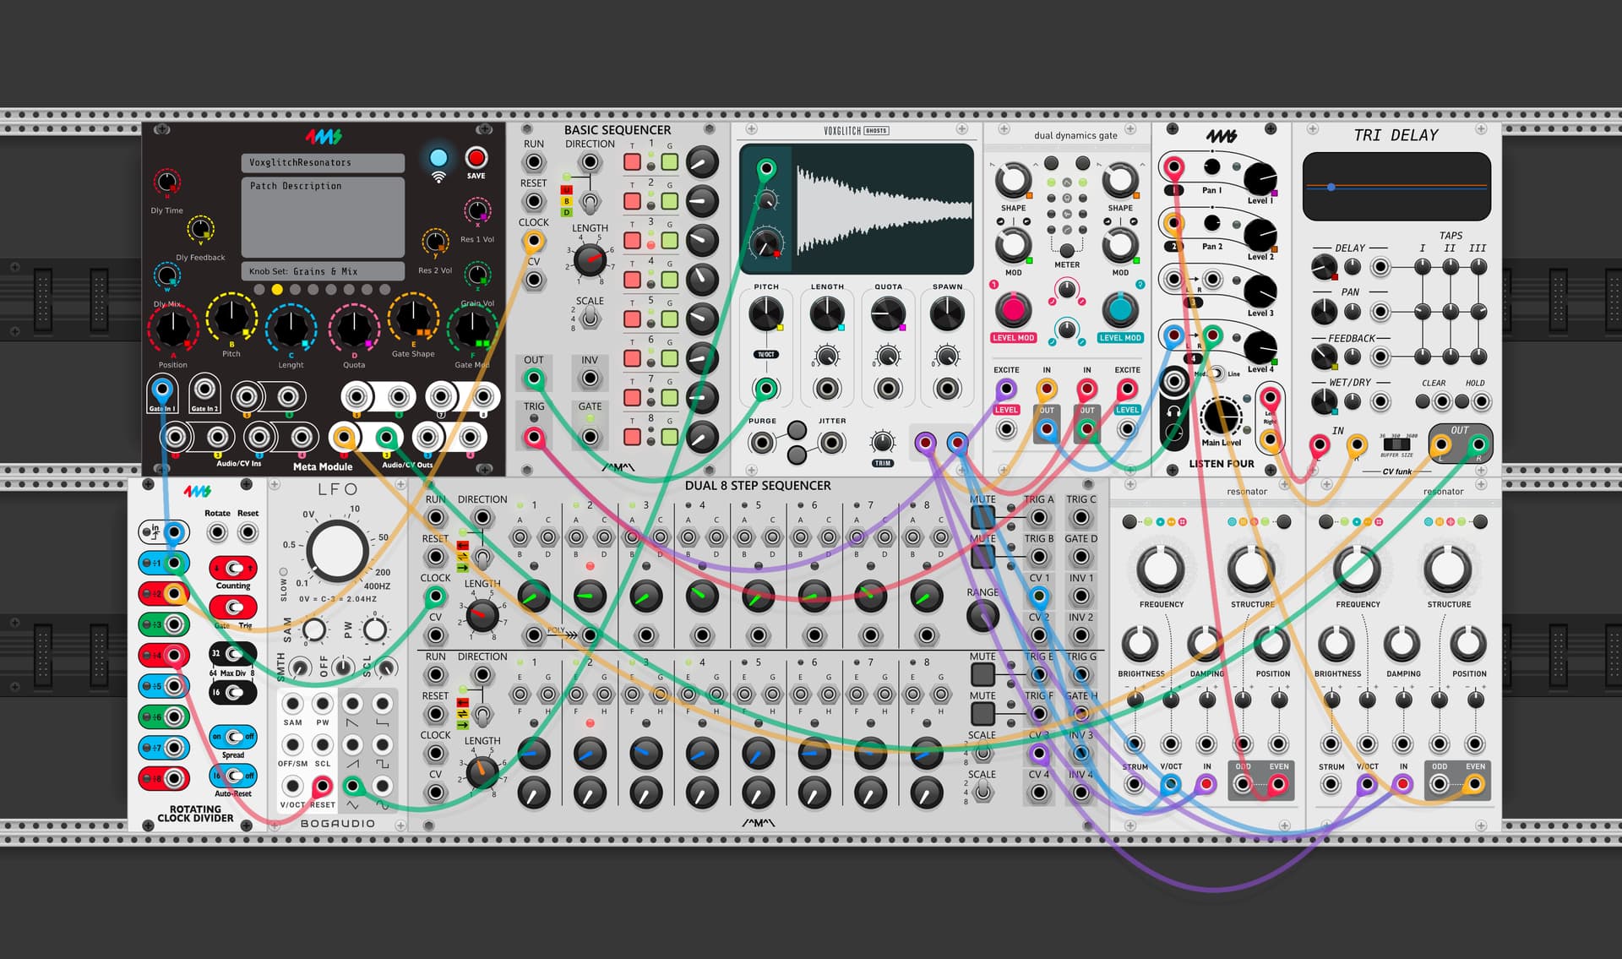Click the blue Wi-Fi button on Meta Module
Screen dimensions: 1622x959
tap(438, 158)
